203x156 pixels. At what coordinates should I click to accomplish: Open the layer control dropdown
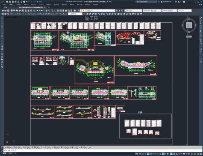98,11
